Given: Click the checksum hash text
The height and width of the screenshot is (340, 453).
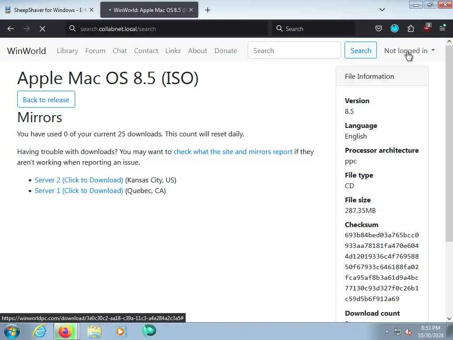Looking at the screenshot, I should coord(382,267).
